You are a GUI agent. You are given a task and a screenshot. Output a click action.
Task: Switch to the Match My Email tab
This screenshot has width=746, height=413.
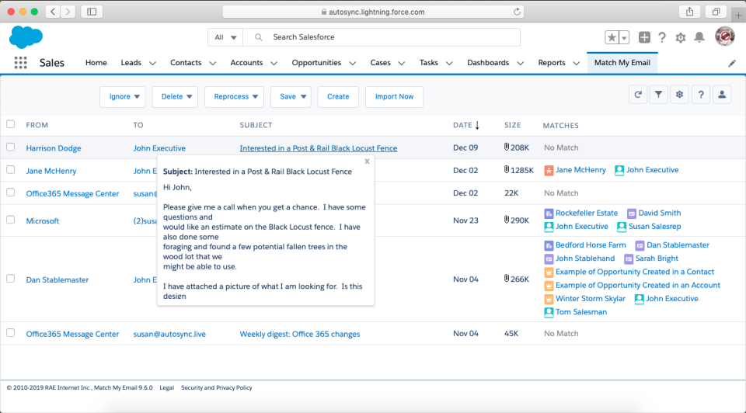pos(622,63)
